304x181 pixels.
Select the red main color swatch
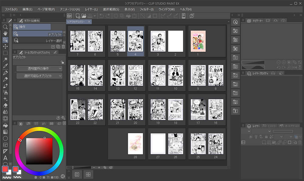pos(5,169)
